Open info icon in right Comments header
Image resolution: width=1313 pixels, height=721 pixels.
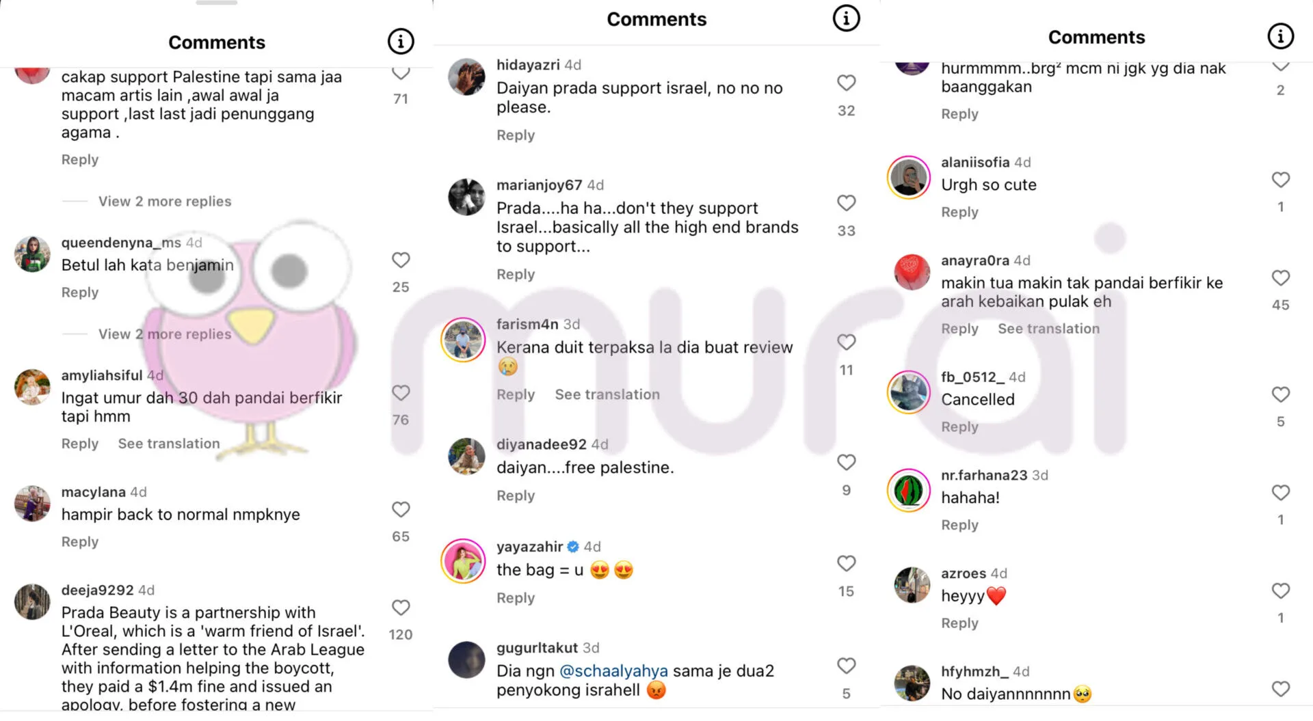coord(1280,36)
